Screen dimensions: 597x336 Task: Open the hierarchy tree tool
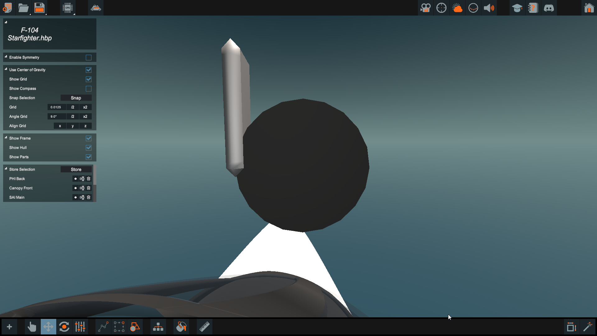pos(158,327)
